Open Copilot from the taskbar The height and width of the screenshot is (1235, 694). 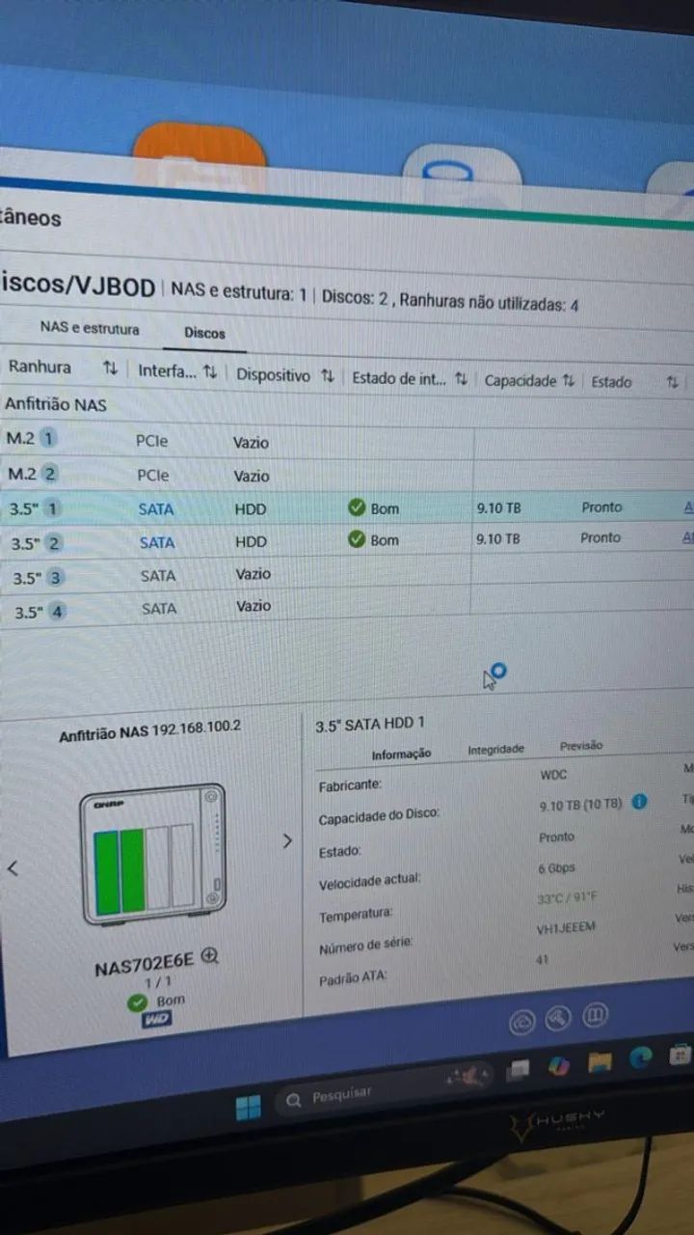pos(559,1065)
